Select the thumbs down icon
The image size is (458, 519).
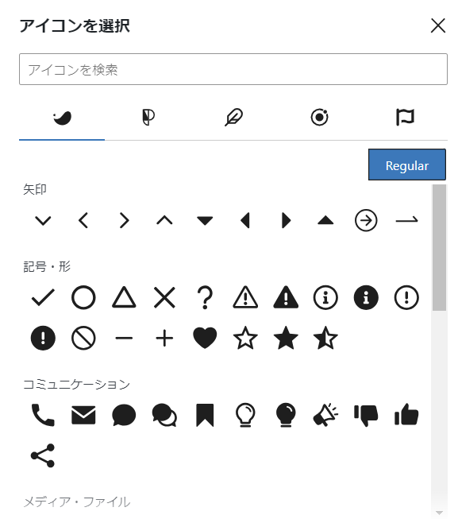pyautogui.click(x=366, y=415)
